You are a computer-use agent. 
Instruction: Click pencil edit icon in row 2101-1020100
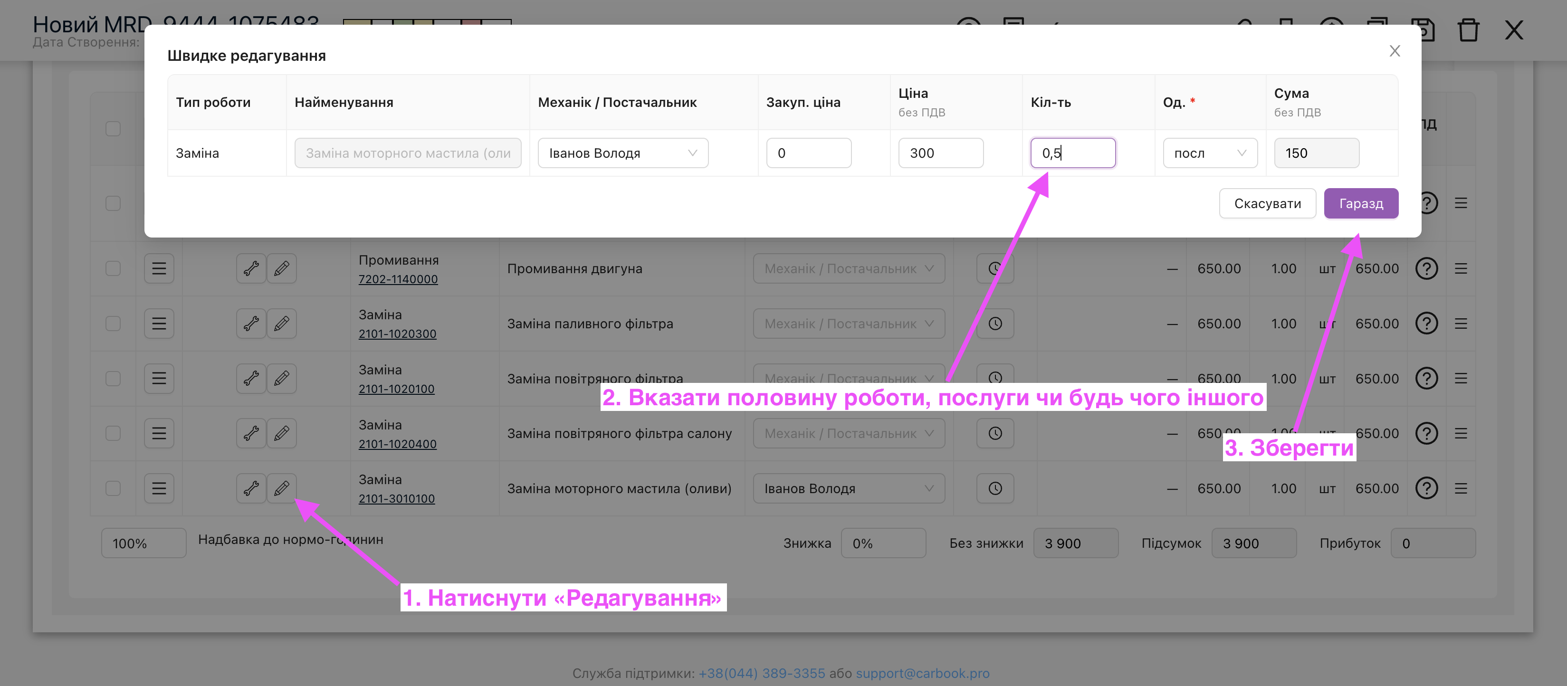coord(281,378)
